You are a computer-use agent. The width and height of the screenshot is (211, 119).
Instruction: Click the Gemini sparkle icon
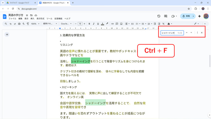click(199, 16)
